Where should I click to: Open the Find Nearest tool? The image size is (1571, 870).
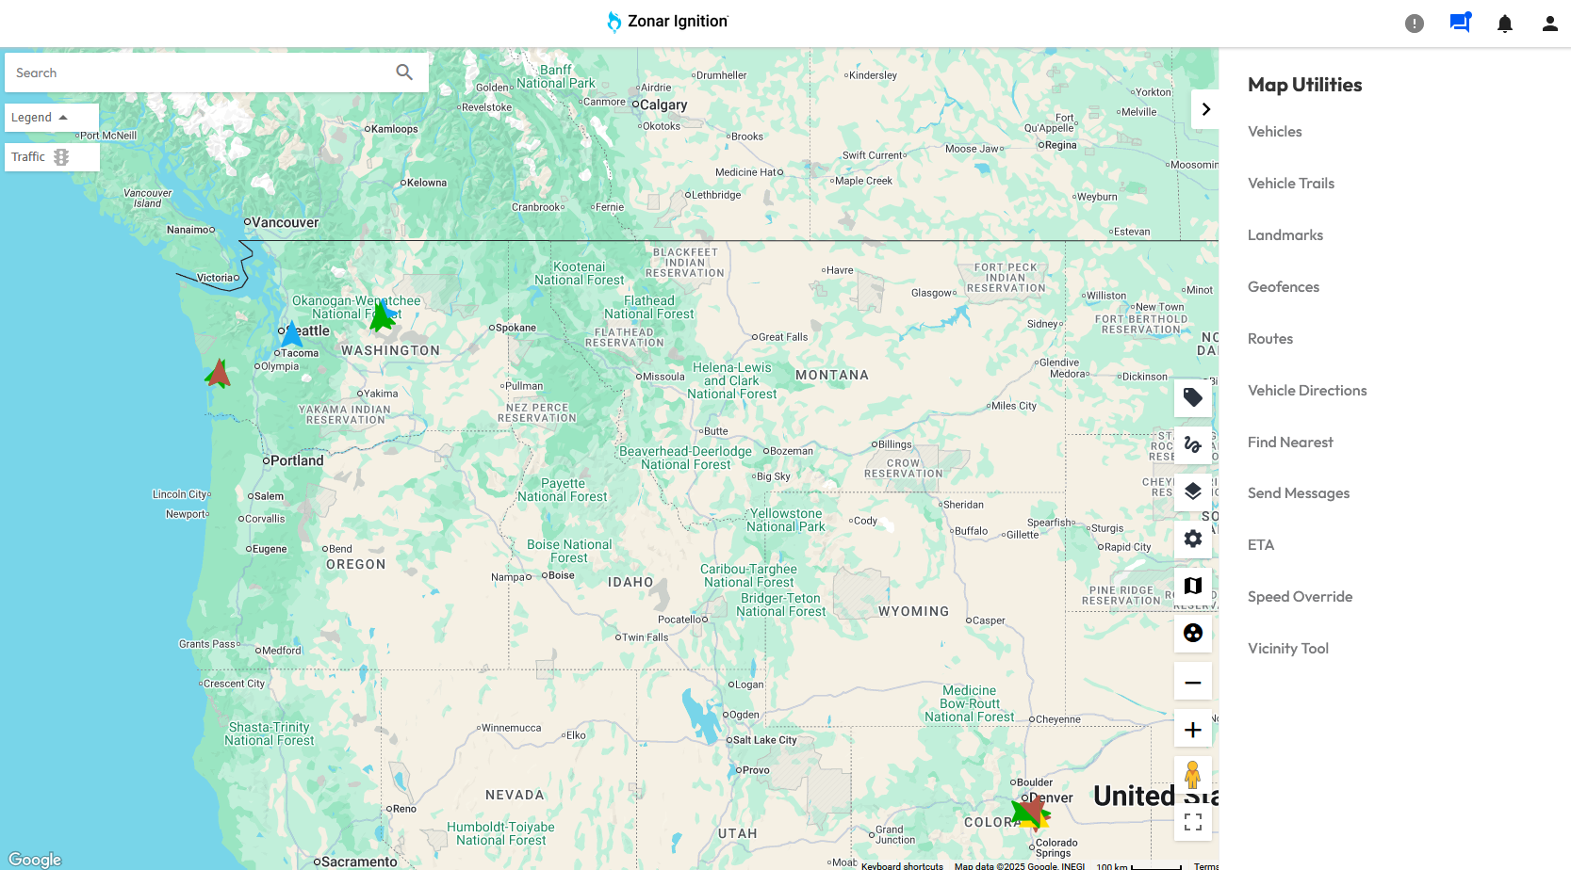pyautogui.click(x=1290, y=442)
